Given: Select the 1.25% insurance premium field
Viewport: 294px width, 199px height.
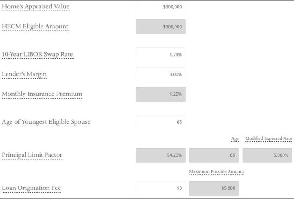Looking at the screenshot, I should click(160, 94).
